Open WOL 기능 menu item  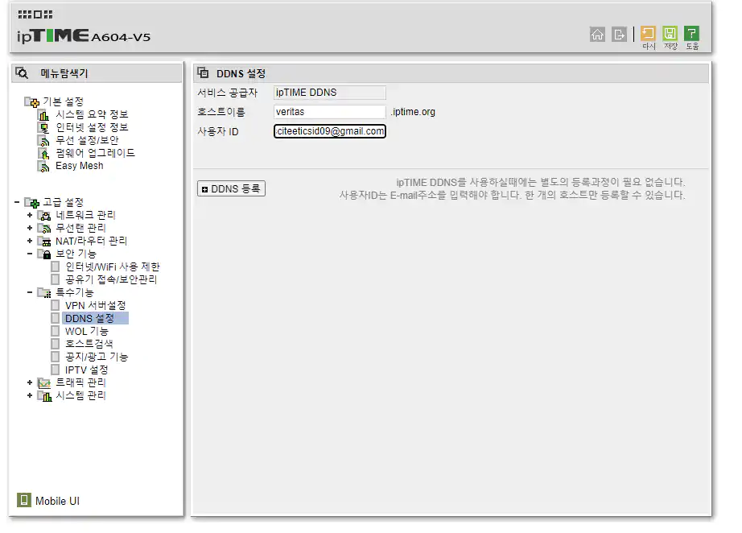[x=87, y=331]
